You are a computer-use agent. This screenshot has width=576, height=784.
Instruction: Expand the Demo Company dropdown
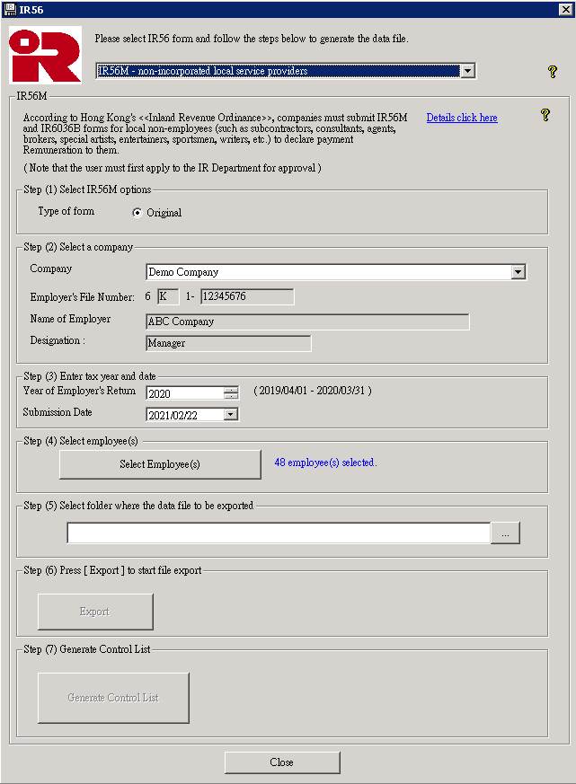coord(518,272)
